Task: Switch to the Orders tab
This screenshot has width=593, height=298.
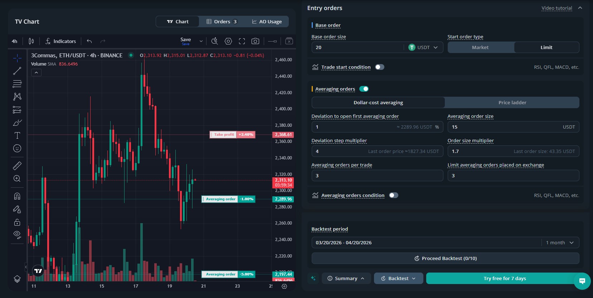Action: click(x=222, y=21)
